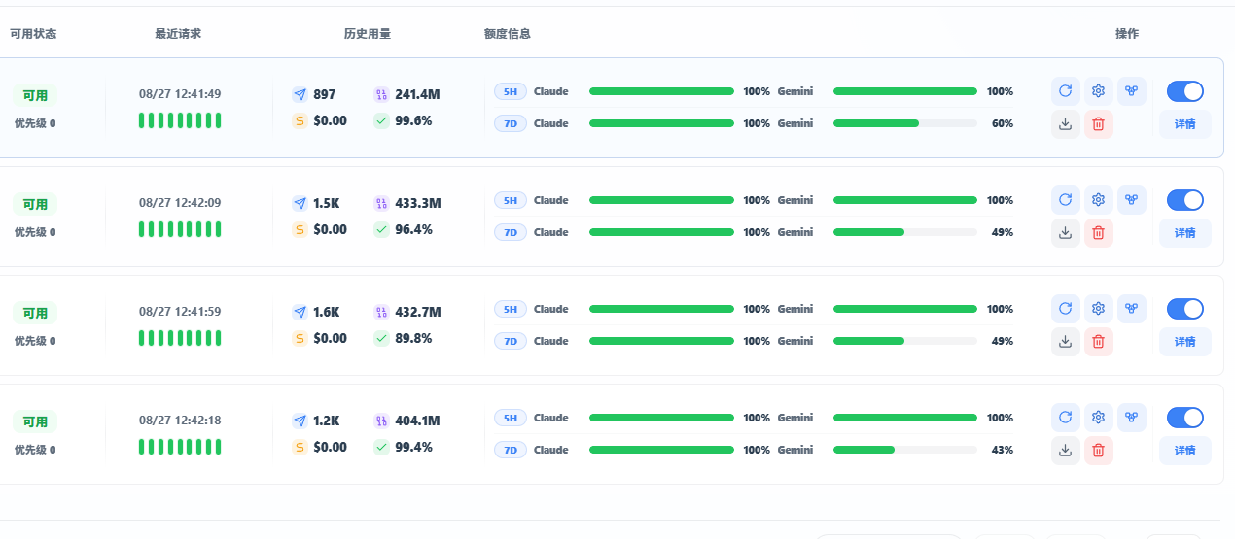Refresh the account last requested 12:42:09
The height and width of the screenshot is (539, 1235).
click(x=1066, y=200)
